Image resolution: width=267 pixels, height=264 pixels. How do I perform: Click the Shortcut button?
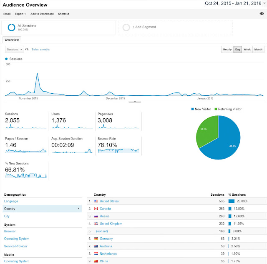click(x=63, y=14)
